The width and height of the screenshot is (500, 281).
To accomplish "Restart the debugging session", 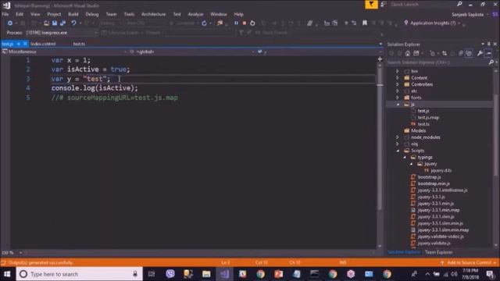I will [x=252, y=23].
